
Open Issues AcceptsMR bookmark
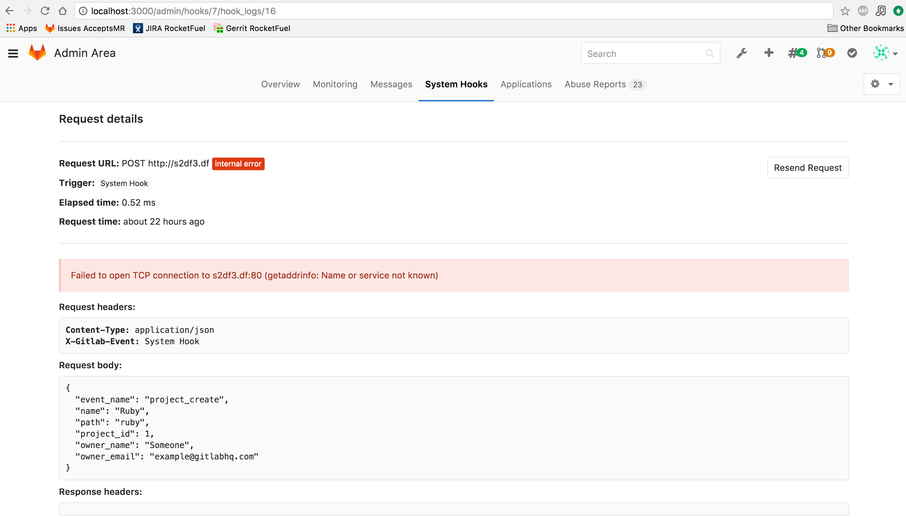pos(85,28)
